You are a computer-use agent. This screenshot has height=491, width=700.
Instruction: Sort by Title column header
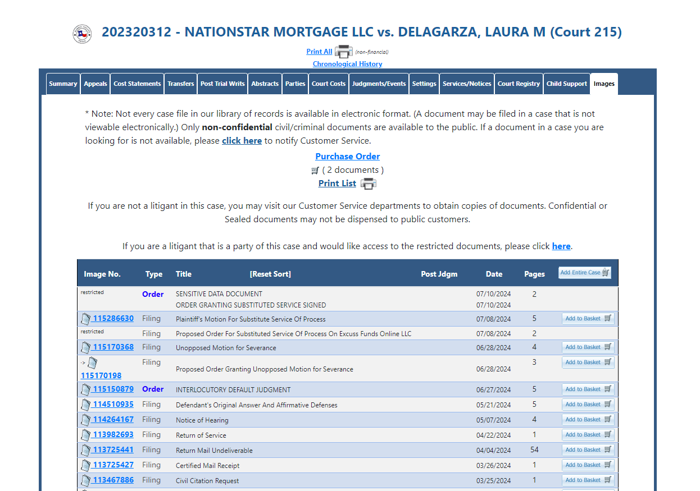[x=184, y=274]
